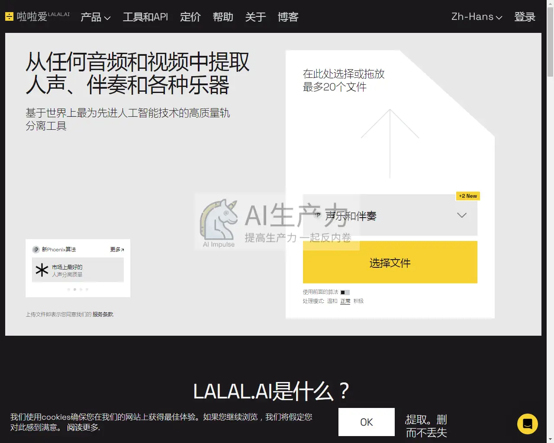Click the +2 New badge
This screenshot has width=554, height=443.
468,196
